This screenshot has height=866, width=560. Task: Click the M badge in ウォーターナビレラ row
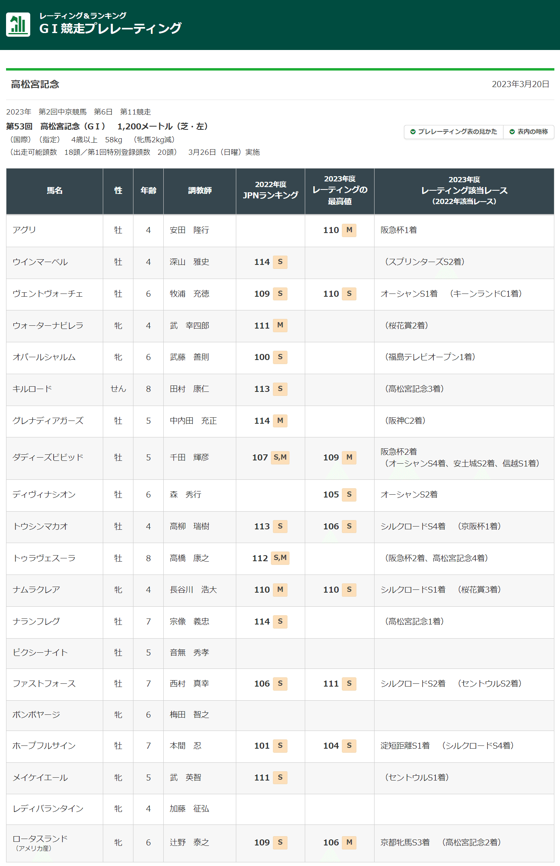[x=280, y=325]
